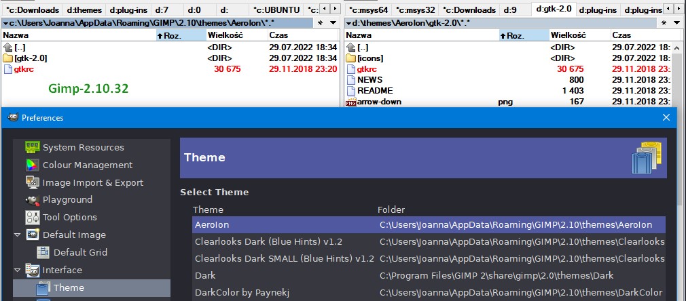Sort right panel by Roz. column

point(524,35)
